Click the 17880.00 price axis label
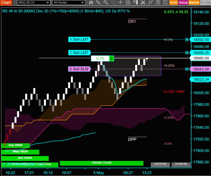 [201, 162]
